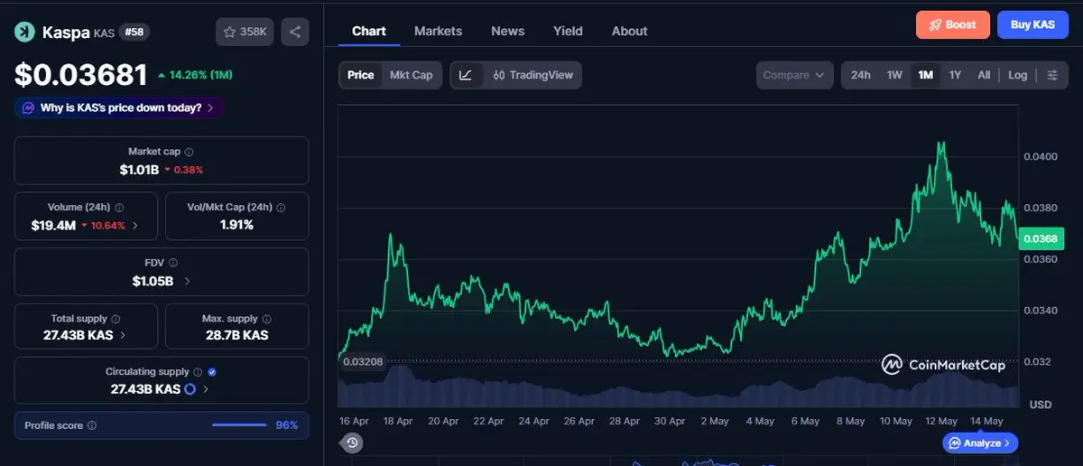Open the chart settings sliders icon
1083x466 pixels.
tap(1052, 75)
